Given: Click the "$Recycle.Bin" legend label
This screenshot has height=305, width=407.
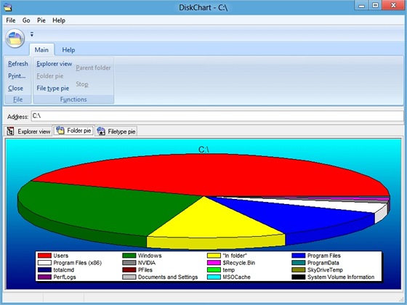Looking at the screenshot, I should point(239,263).
